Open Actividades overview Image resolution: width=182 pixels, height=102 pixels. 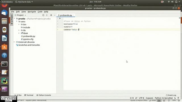(7, 2)
